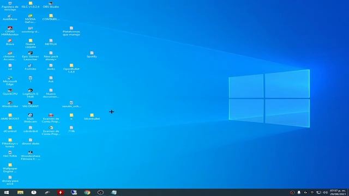Open the NETFLIX text file

click(51, 42)
